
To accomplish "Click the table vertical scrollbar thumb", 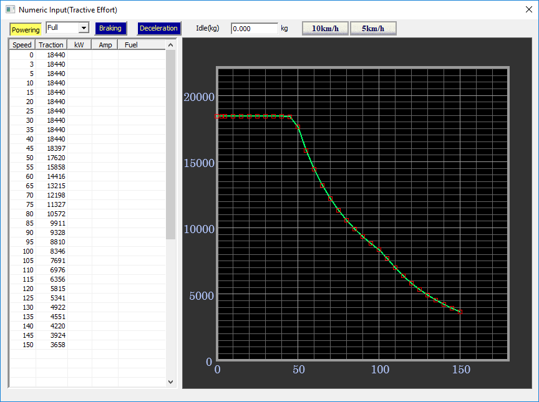I will click(x=170, y=144).
